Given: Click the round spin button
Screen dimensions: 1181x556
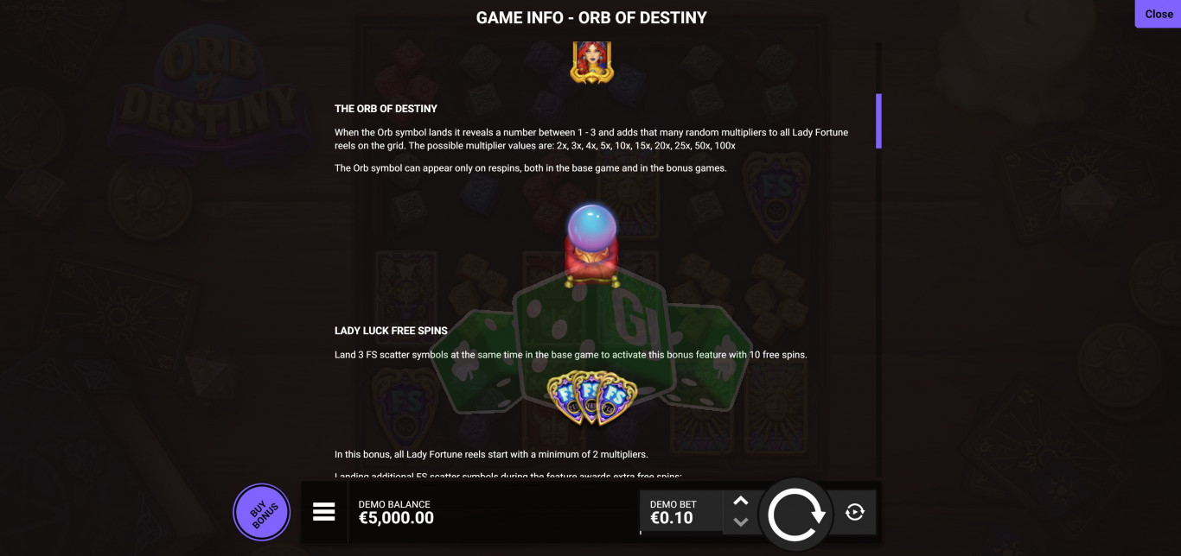Looking at the screenshot, I should click(x=795, y=514).
